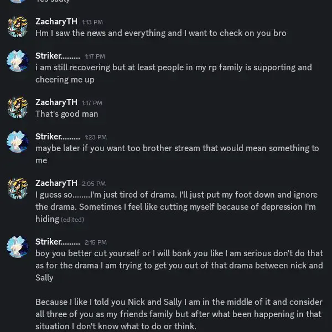Click the message starting "maybe later if you want"
The image size is (332, 332).
pyautogui.click(x=177, y=148)
